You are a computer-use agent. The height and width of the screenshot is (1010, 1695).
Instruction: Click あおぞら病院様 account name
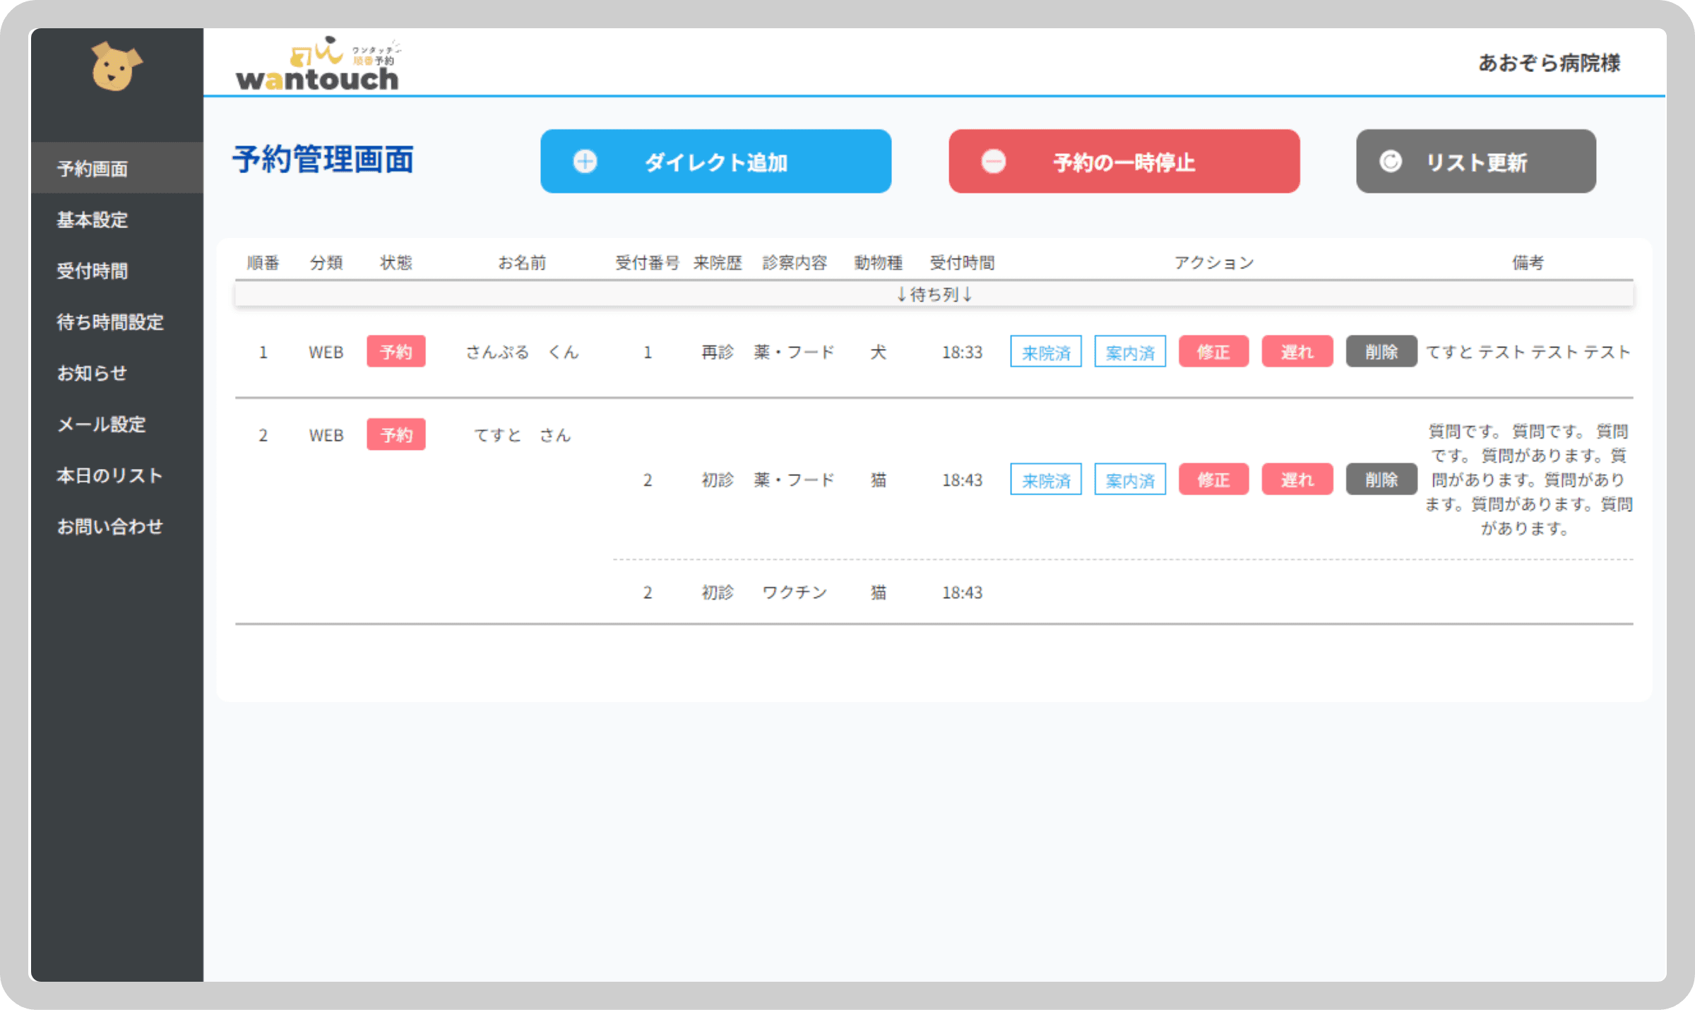pos(1549,63)
